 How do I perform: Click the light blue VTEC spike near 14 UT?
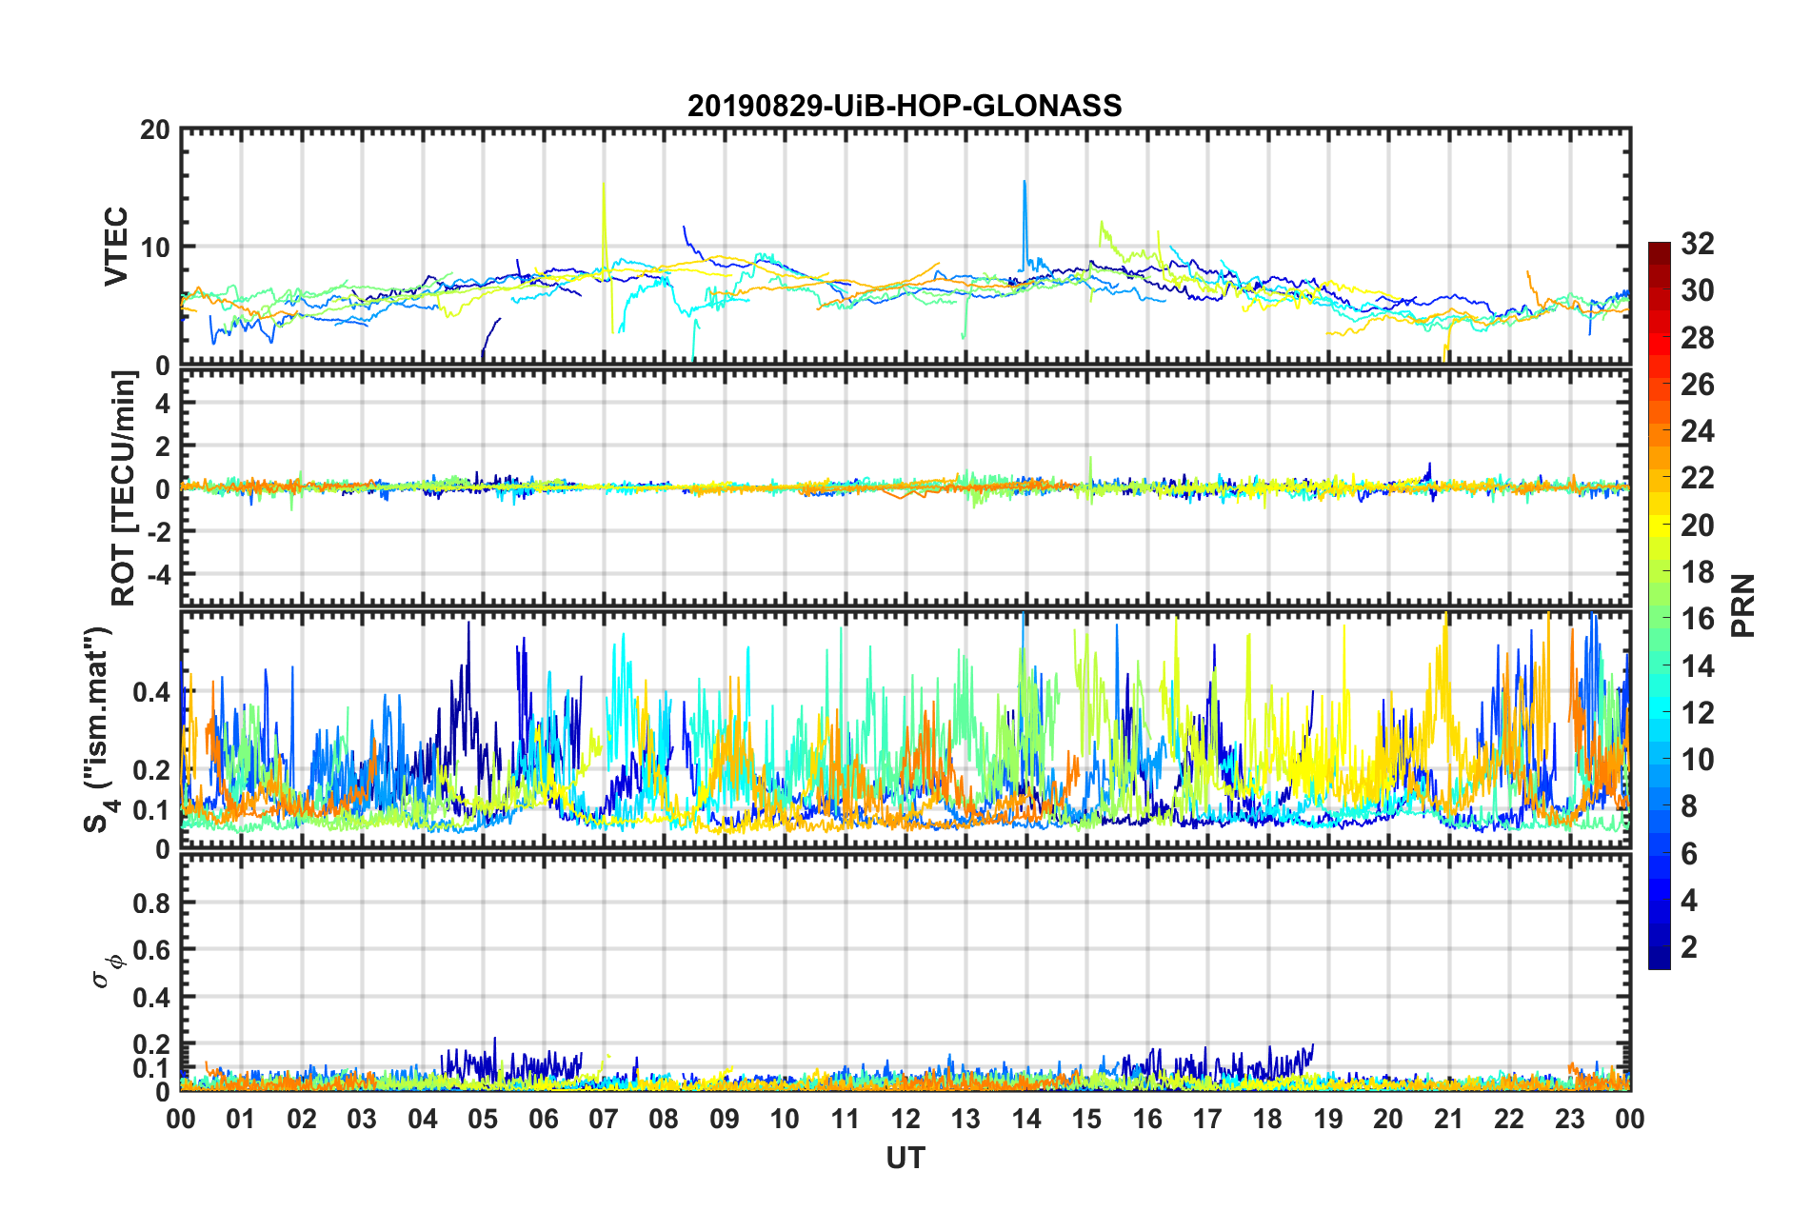1025,221
